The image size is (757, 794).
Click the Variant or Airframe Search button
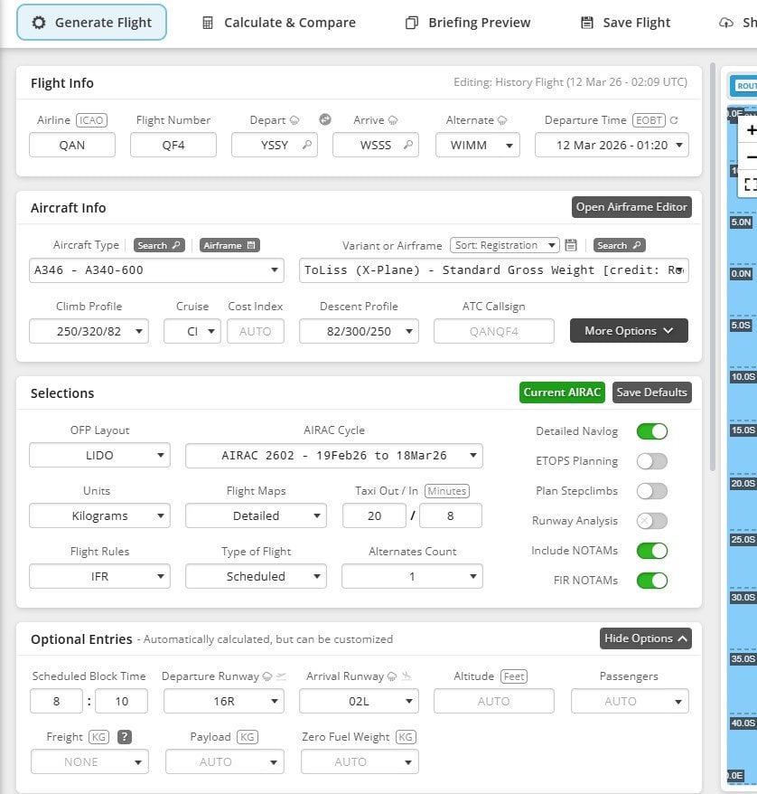point(619,245)
